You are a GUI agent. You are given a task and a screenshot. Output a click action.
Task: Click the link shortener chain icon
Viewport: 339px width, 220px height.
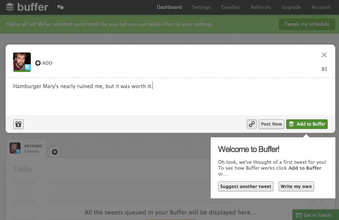point(252,124)
